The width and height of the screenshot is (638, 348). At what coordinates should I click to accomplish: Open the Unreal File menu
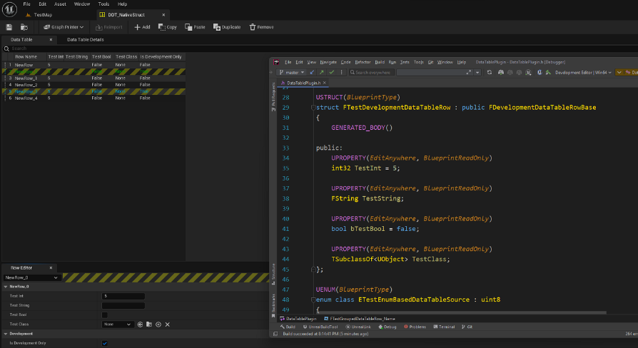pos(27,4)
